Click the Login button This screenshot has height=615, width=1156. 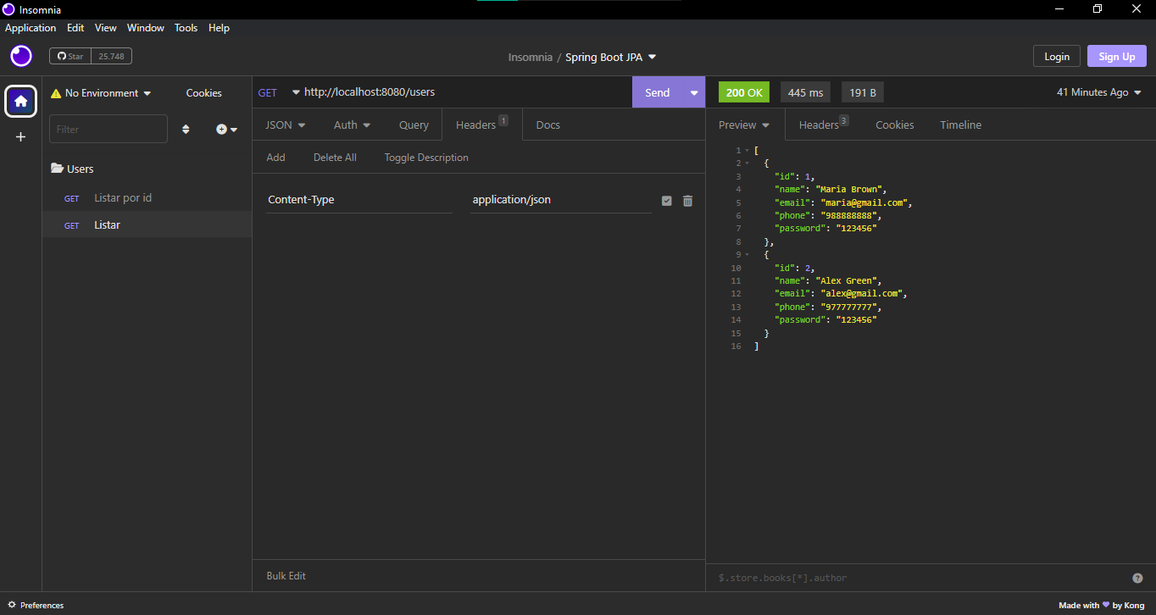(x=1057, y=56)
